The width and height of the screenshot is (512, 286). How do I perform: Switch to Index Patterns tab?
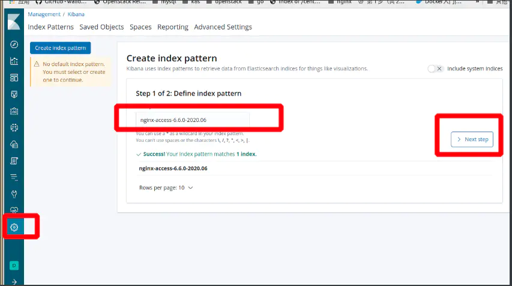(x=50, y=27)
